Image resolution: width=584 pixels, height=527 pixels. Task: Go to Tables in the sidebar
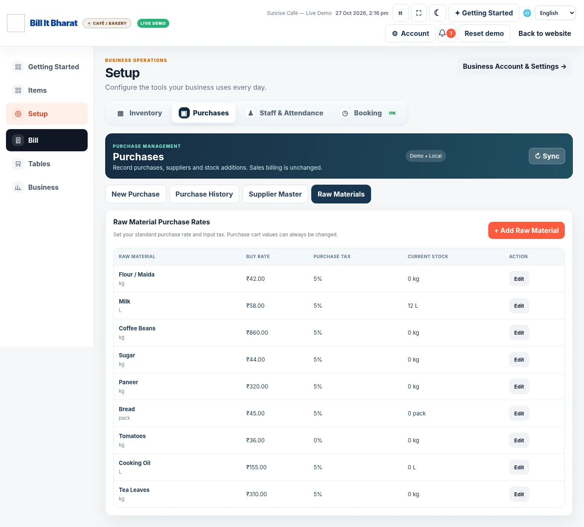(x=47, y=164)
